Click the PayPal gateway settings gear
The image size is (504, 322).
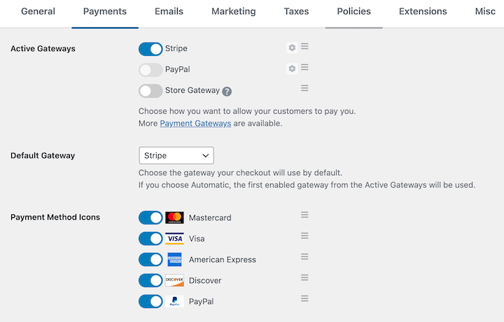(x=292, y=69)
